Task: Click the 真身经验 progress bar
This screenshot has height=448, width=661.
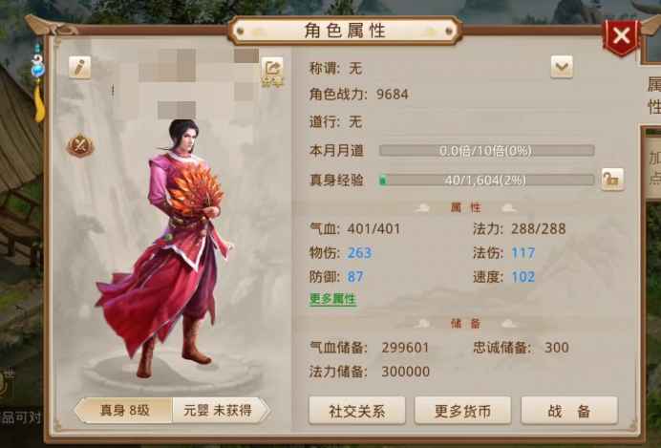Action: coord(486,181)
